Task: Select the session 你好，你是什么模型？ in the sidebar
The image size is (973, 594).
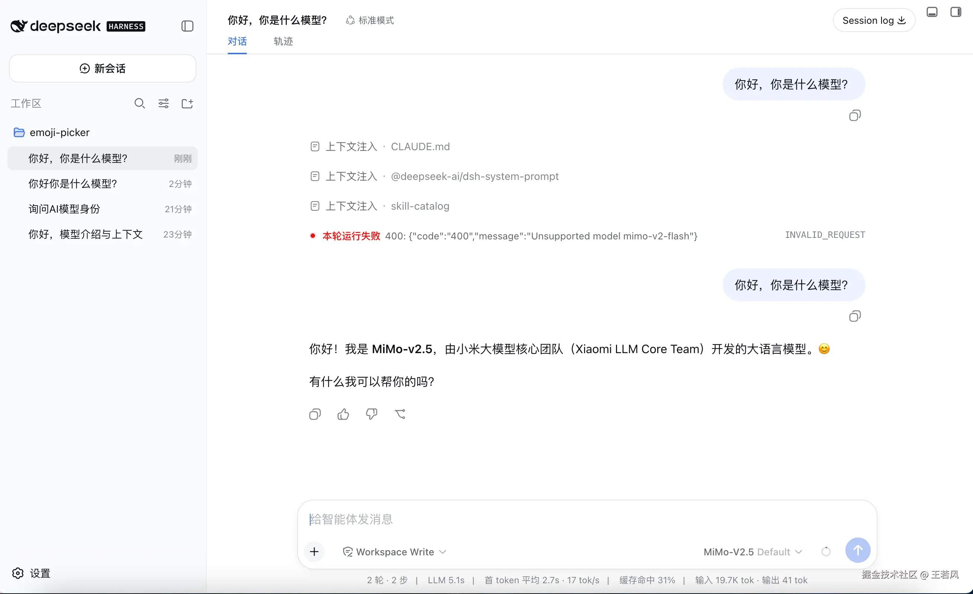Action: tap(103, 158)
